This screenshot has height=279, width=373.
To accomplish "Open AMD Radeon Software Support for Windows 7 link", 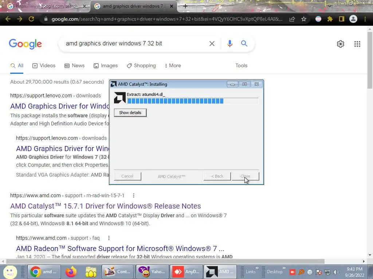I will [120, 248].
